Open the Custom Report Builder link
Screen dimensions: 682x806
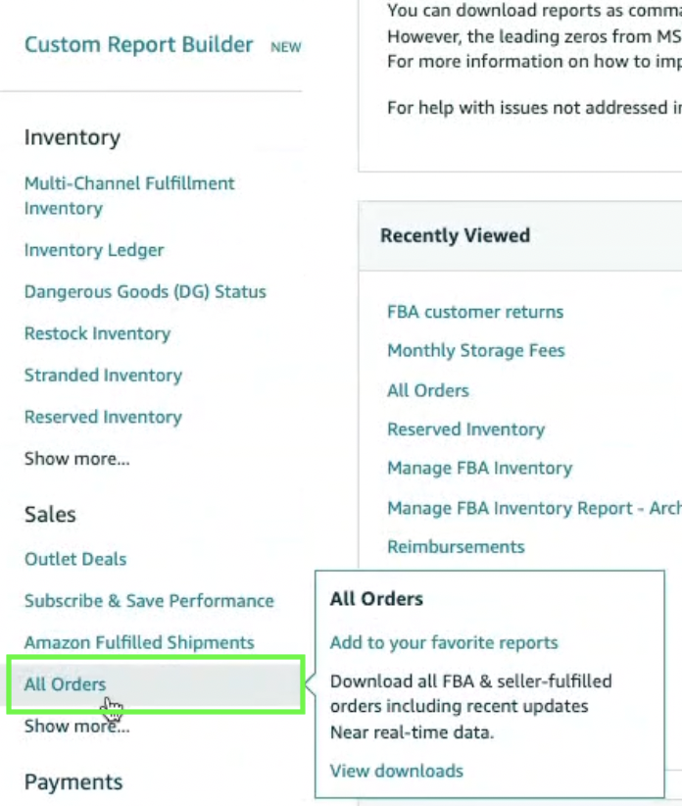(x=138, y=45)
